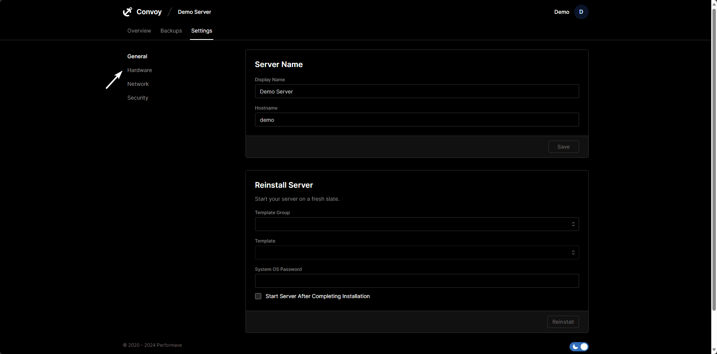This screenshot has width=717, height=354.
Task: Open the Demo user avatar menu
Action: click(x=581, y=12)
